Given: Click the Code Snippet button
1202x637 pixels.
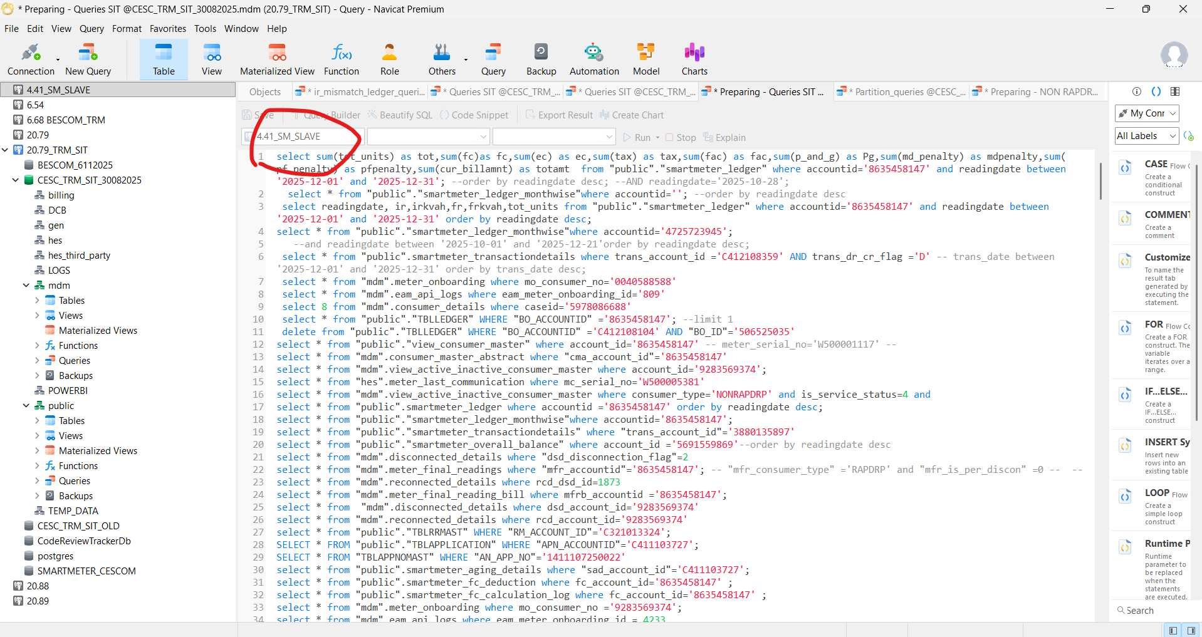Looking at the screenshot, I should (474, 115).
